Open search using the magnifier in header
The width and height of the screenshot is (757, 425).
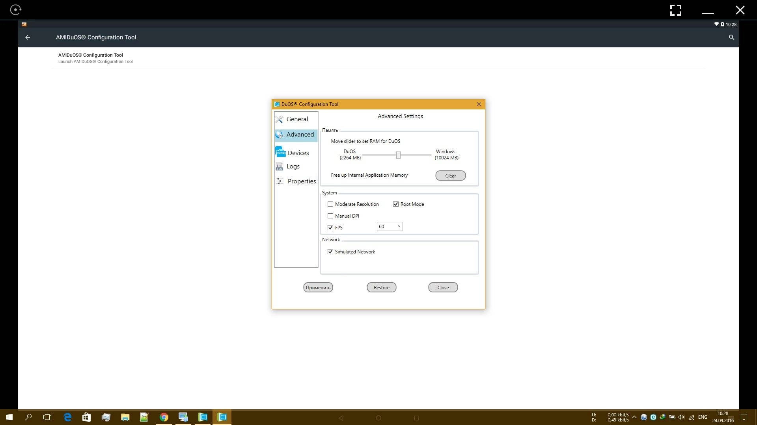[x=731, y=37]
